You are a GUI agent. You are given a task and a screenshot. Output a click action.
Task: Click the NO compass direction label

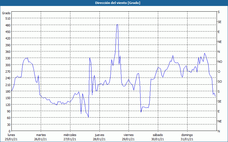(x=220, y=62)
